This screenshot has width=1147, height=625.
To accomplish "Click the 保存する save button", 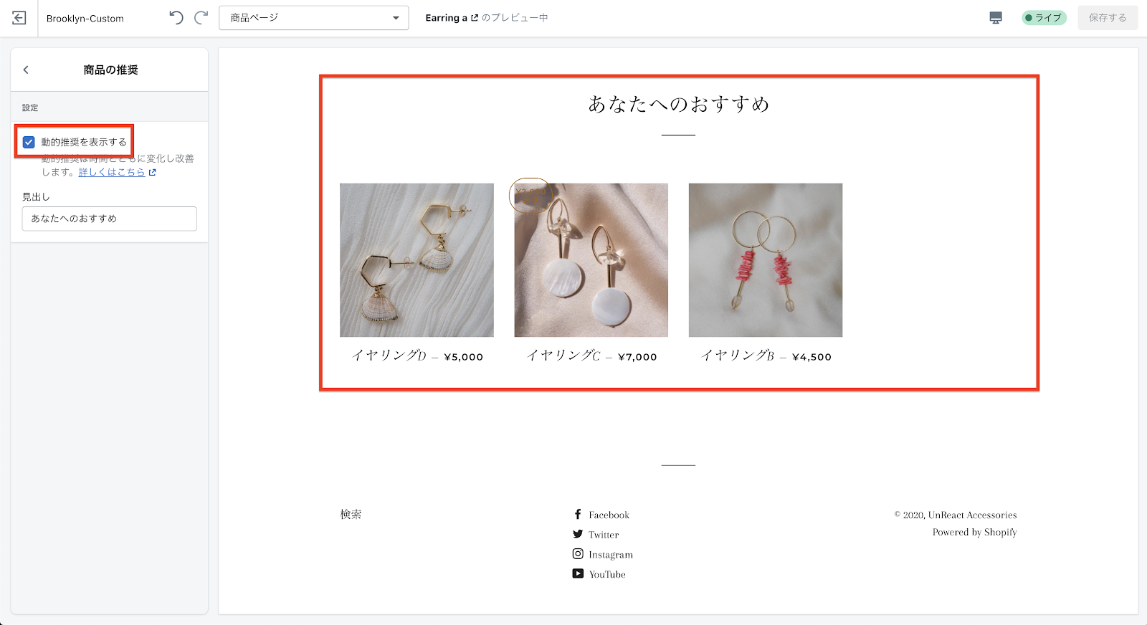I will click(x=1107, y=18).
